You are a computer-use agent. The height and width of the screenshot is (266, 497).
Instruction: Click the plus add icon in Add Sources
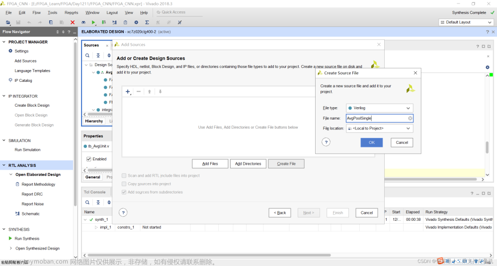point(128,91)
